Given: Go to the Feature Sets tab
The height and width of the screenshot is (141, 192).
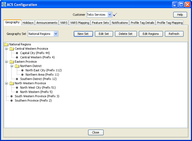Looking at the screenshot, I should coord(100,23).
